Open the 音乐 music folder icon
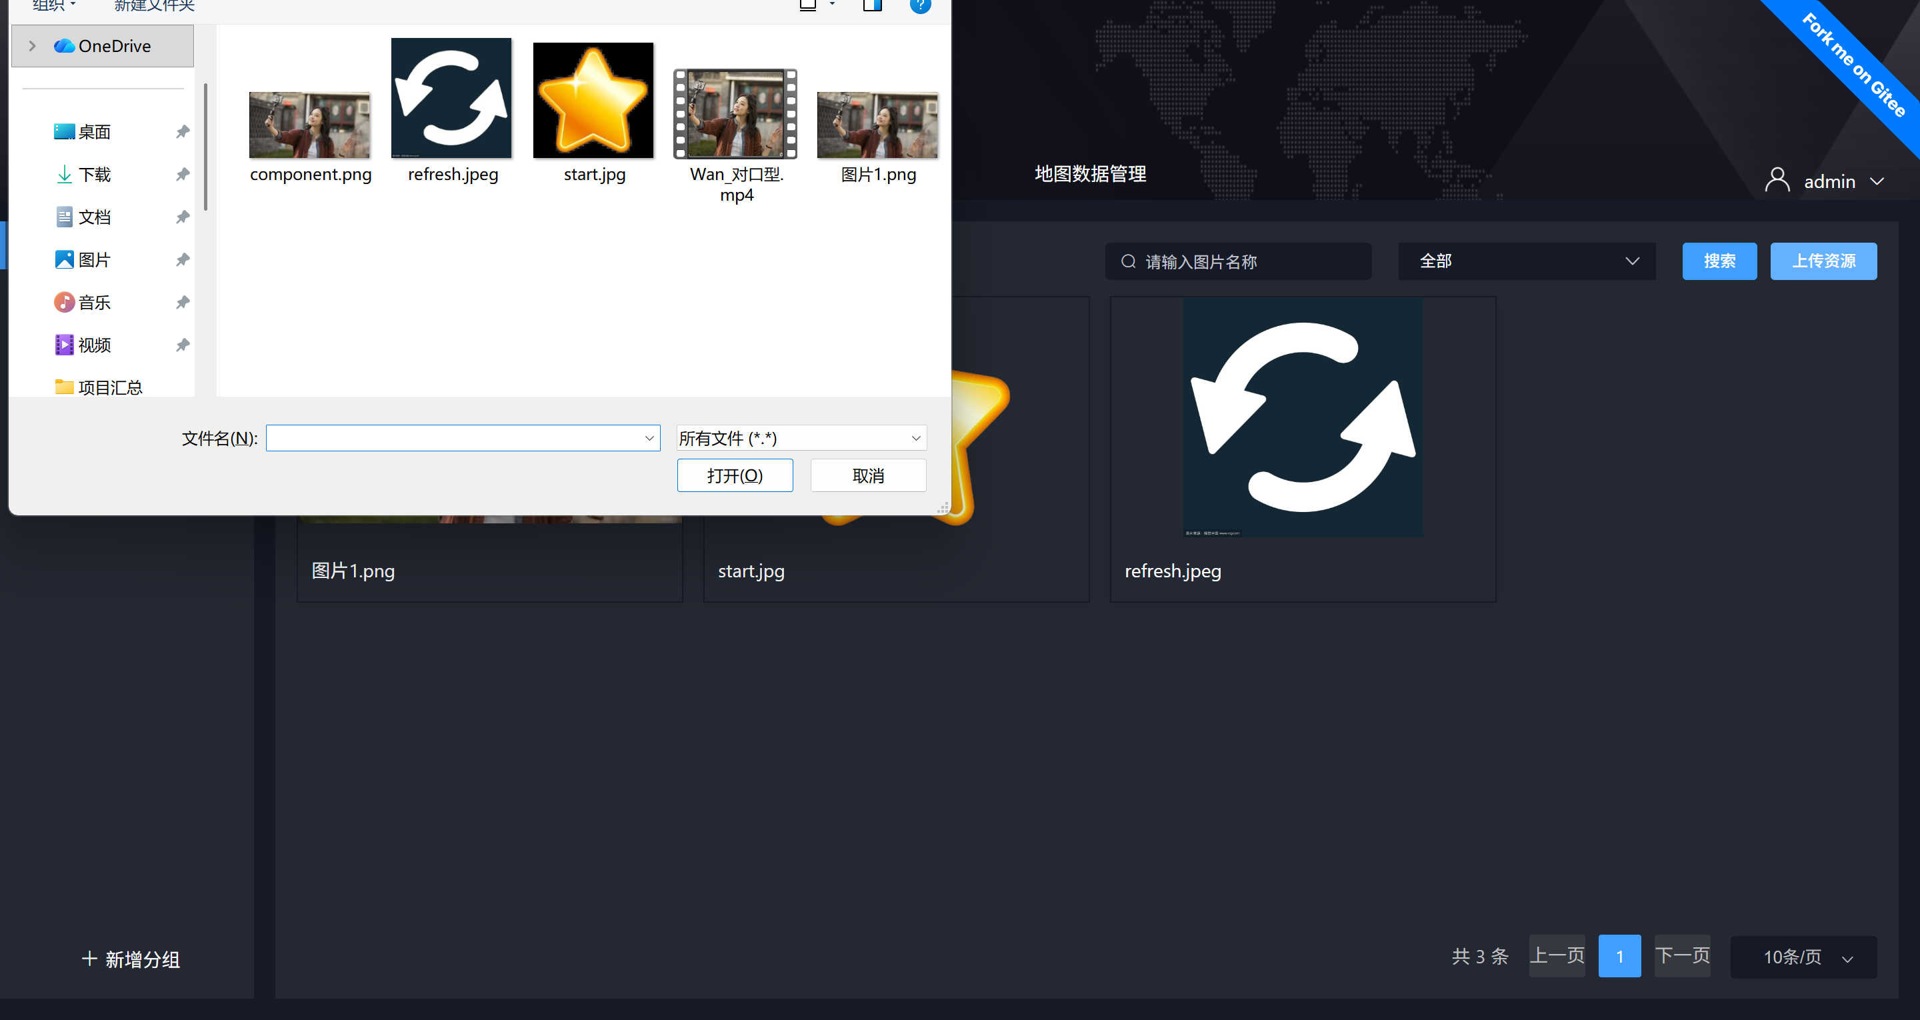This screenshot has height=1020, width=1920. pyautogui.click(x=64, y=303)
